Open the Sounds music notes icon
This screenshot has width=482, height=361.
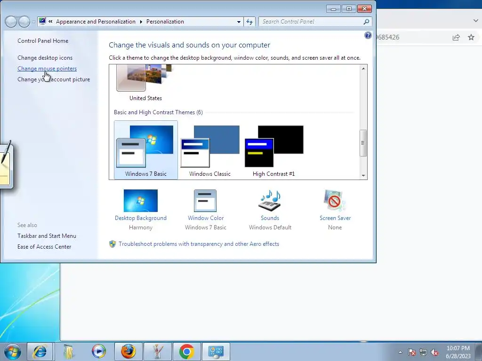click(x=270, y=201)
